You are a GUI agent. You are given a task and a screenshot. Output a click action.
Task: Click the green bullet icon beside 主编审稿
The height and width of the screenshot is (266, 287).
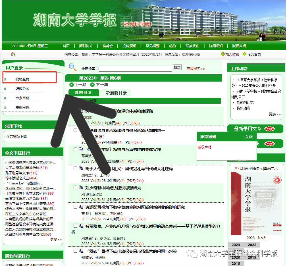point(5,107)
